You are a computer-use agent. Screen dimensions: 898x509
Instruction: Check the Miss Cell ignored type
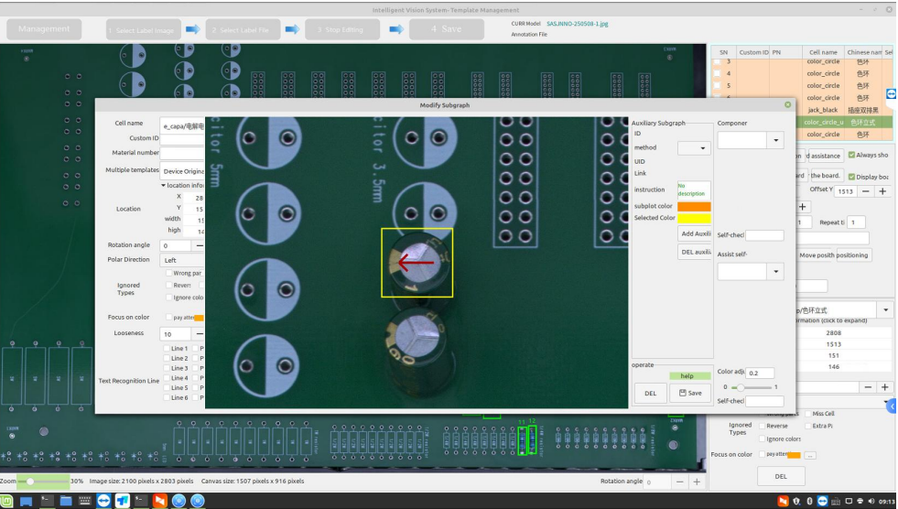click(806, 414)
